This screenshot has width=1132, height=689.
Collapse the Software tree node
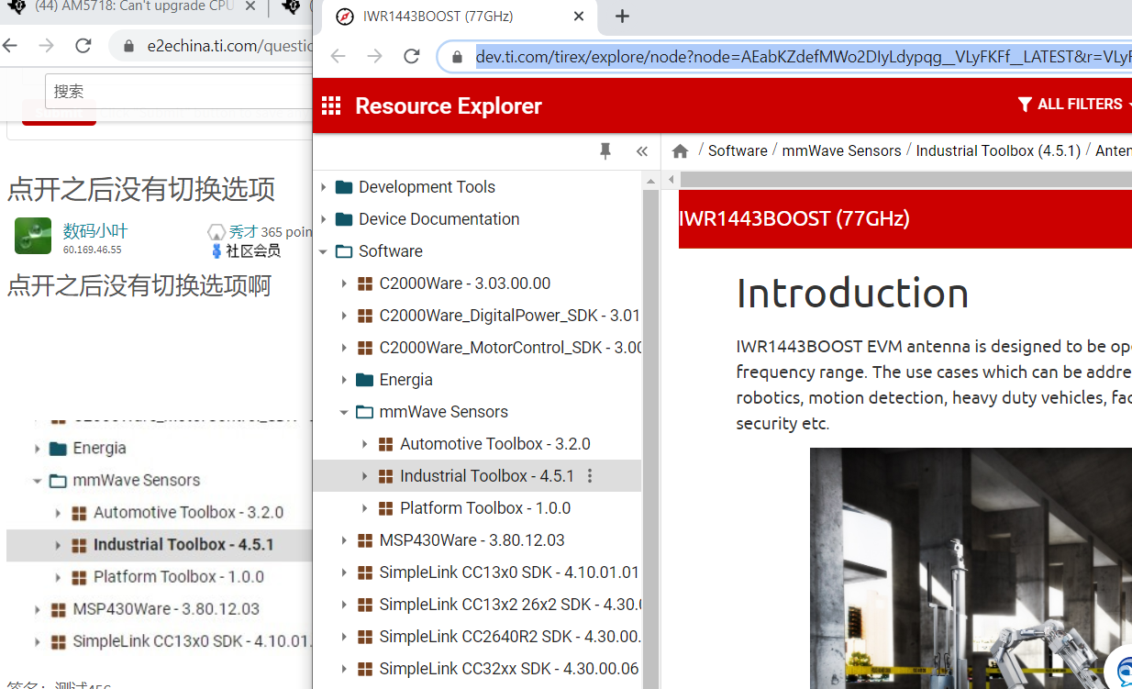(x=323, y=251)
